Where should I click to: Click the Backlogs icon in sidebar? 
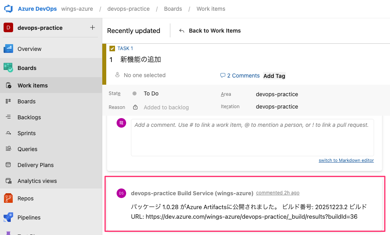click(8, 117)
